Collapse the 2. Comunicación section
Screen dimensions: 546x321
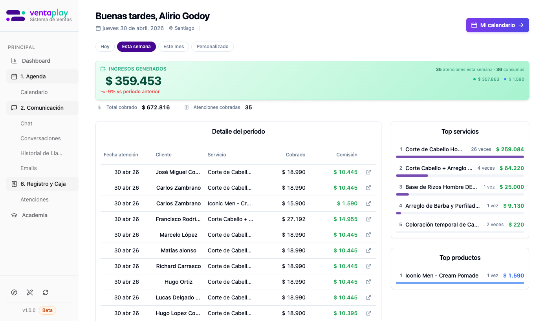pos(42,108)
